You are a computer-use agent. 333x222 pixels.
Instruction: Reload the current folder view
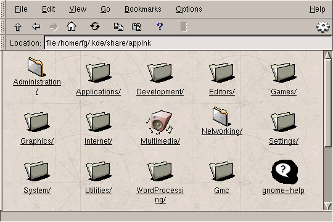pyautogui.click(x=95, y=27)
